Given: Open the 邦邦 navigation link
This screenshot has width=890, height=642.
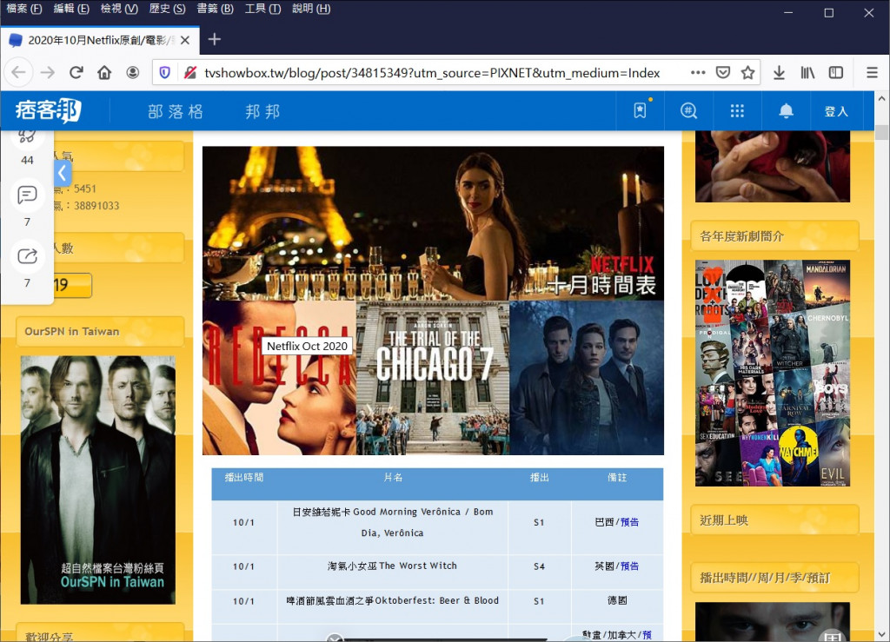Looking at the screenshot, I should point(262,111).
